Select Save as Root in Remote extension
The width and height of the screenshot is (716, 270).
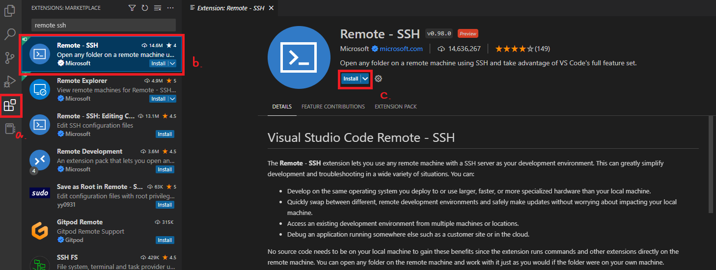[x=102, y=195]
